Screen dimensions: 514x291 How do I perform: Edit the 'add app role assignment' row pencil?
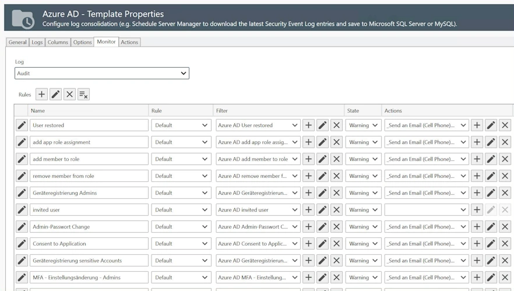(22, 142)
